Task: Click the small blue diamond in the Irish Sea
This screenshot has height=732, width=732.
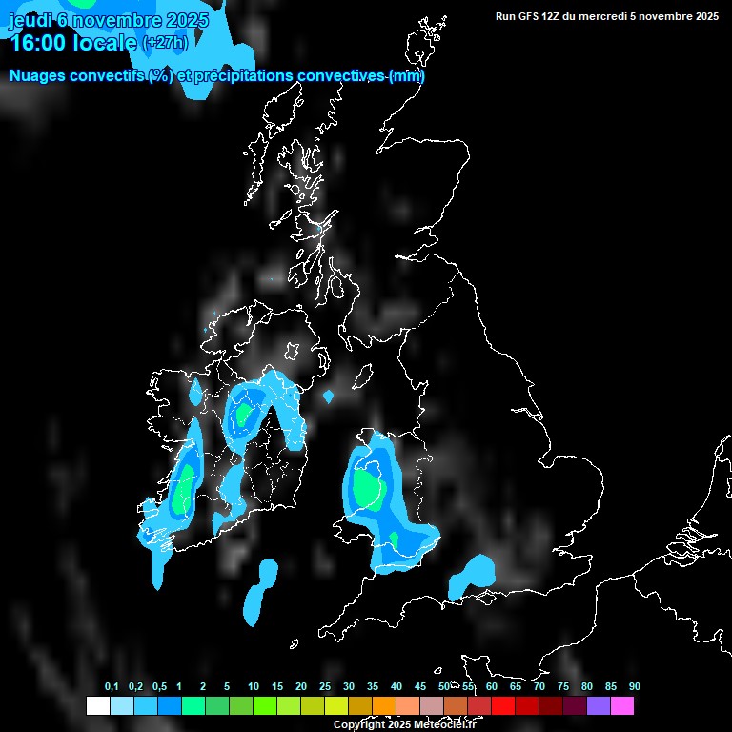Action: (329, 396)
